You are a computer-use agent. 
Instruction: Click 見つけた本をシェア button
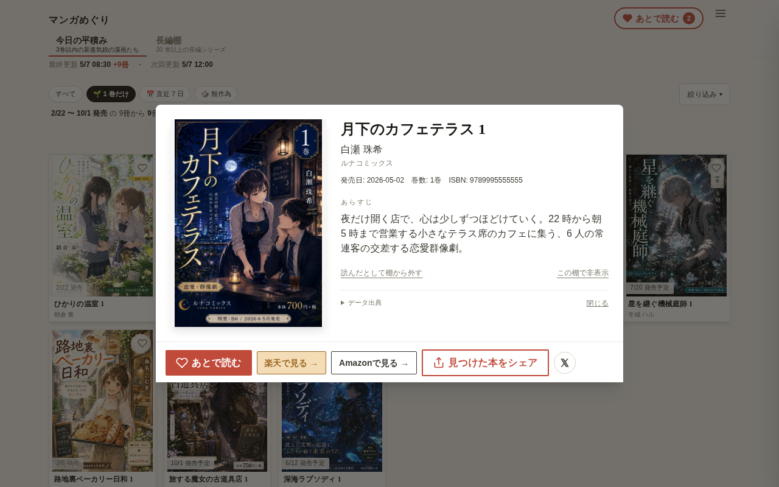(485, 363)
